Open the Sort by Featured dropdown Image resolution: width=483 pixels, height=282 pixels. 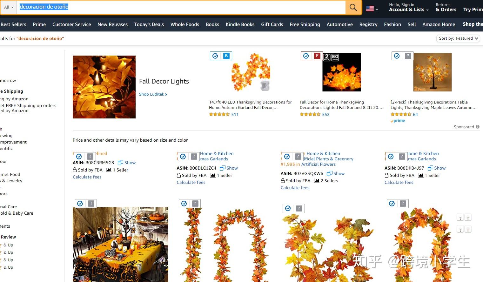click(x=458, y=38)
